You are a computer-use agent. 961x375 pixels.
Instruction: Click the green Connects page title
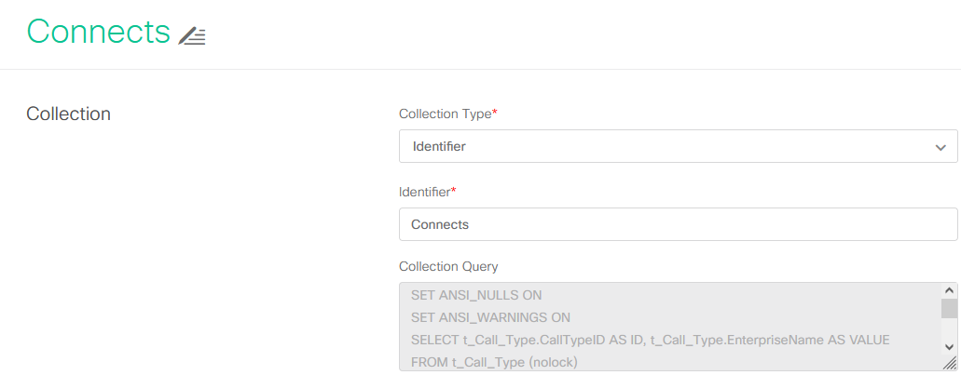click(x=99, y=32)
